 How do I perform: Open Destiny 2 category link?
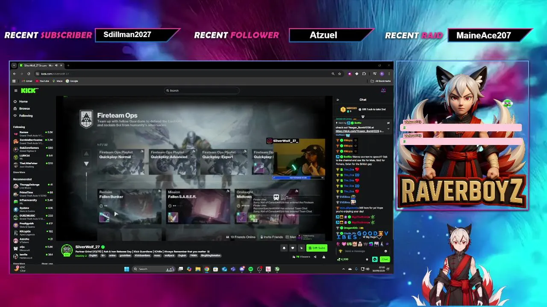[81, 255]
